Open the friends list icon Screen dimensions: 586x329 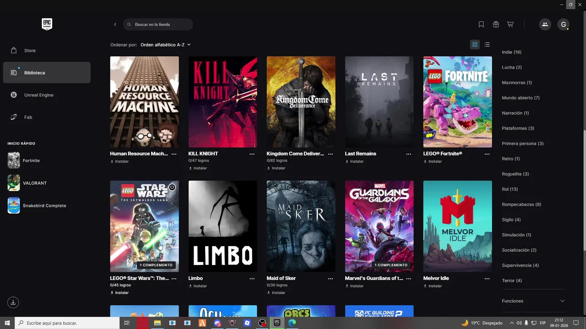[x=545, y=24]
